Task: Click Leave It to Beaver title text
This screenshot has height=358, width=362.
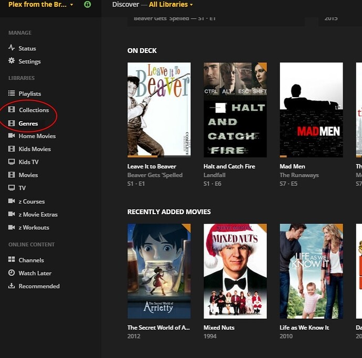Action: coord(152,166)
